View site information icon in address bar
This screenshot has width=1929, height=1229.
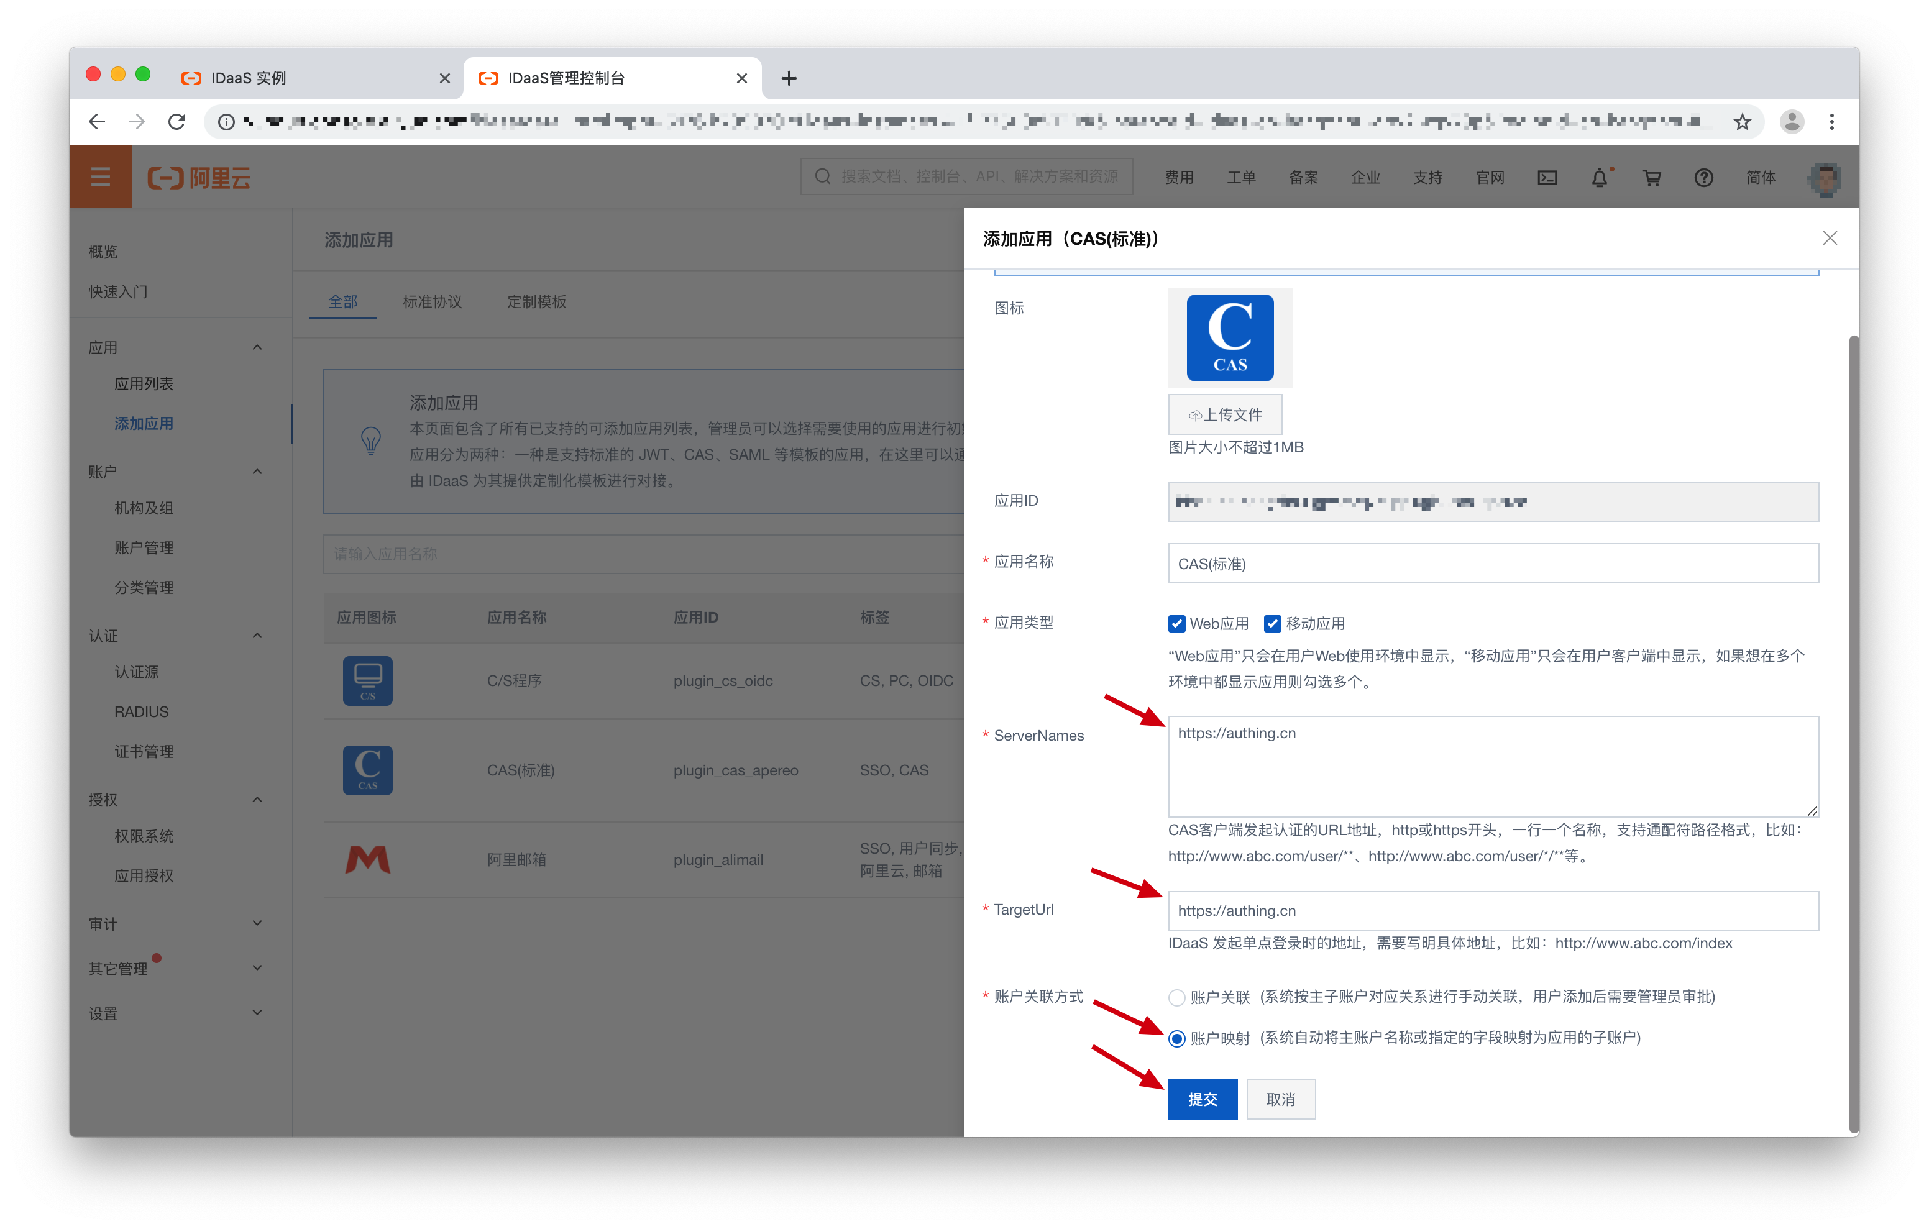(x=227, y=122)
